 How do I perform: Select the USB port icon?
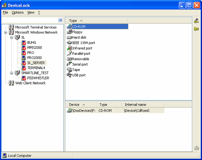69,75
